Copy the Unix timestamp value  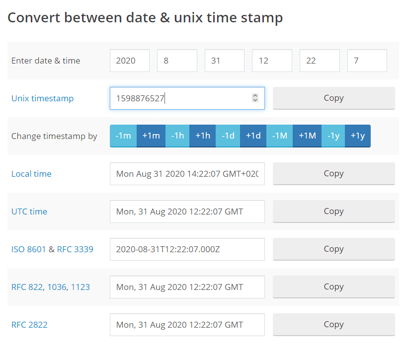click(333, 98)
